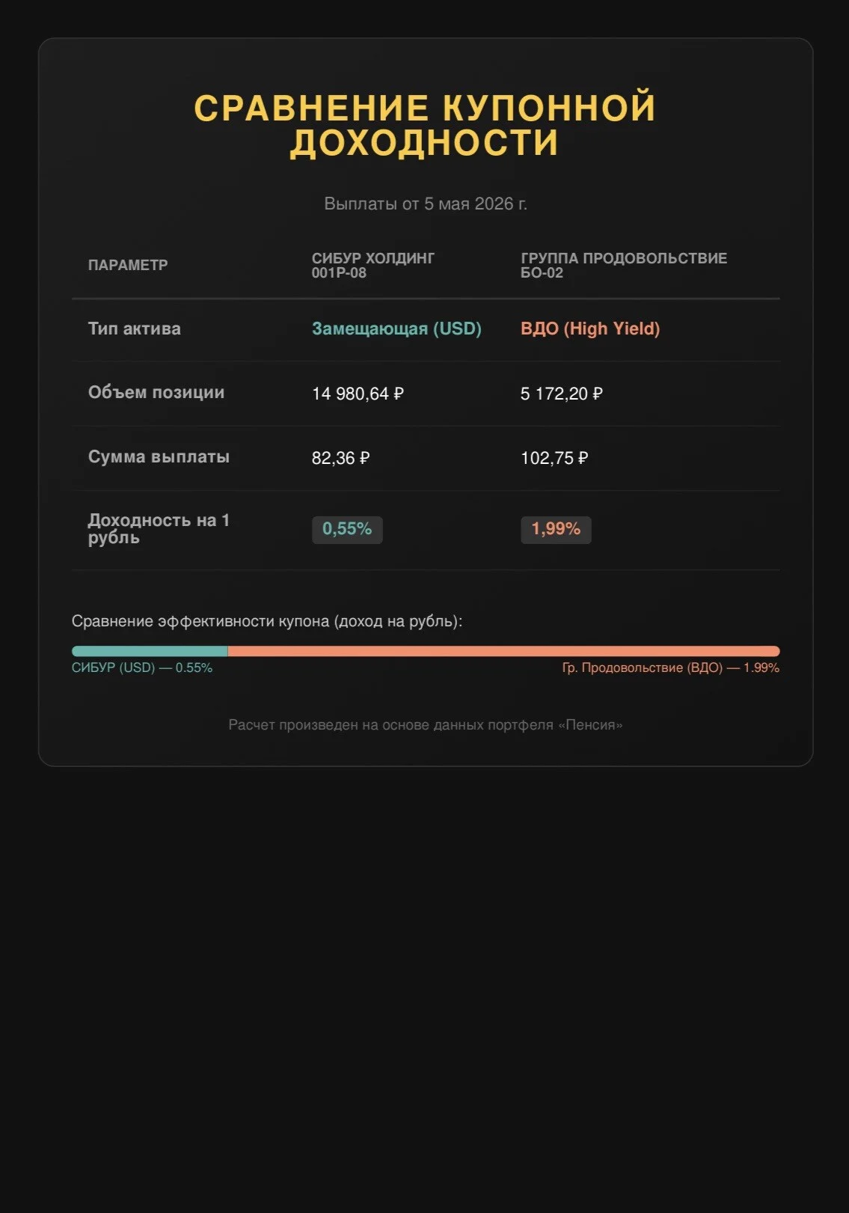Select the 5 172,20 ₽ position value

pyautogui.click(x=562, y=394)
